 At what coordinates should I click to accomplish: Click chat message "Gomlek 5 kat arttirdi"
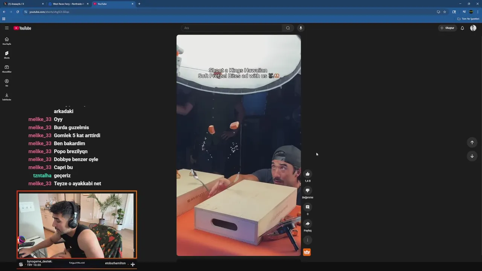[77, 135]
